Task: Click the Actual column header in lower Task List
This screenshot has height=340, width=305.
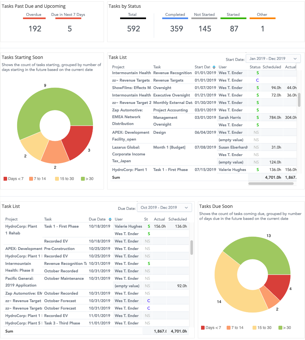Action: pos(159,219)
